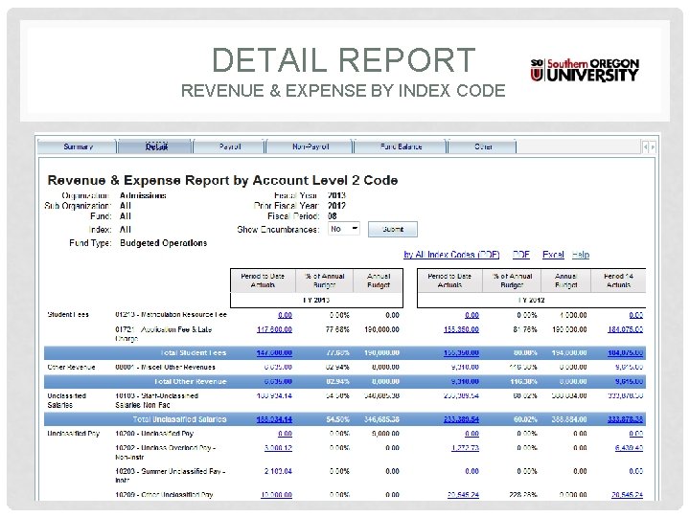Screen dimensions: 690x517
Task: Open FY 2012 Application Fee actuals 155,350.00
Action: coord(461,329)
